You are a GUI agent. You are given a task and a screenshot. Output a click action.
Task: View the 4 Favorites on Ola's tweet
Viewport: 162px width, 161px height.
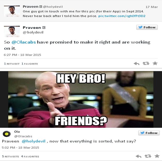click(x=30, y=156)
